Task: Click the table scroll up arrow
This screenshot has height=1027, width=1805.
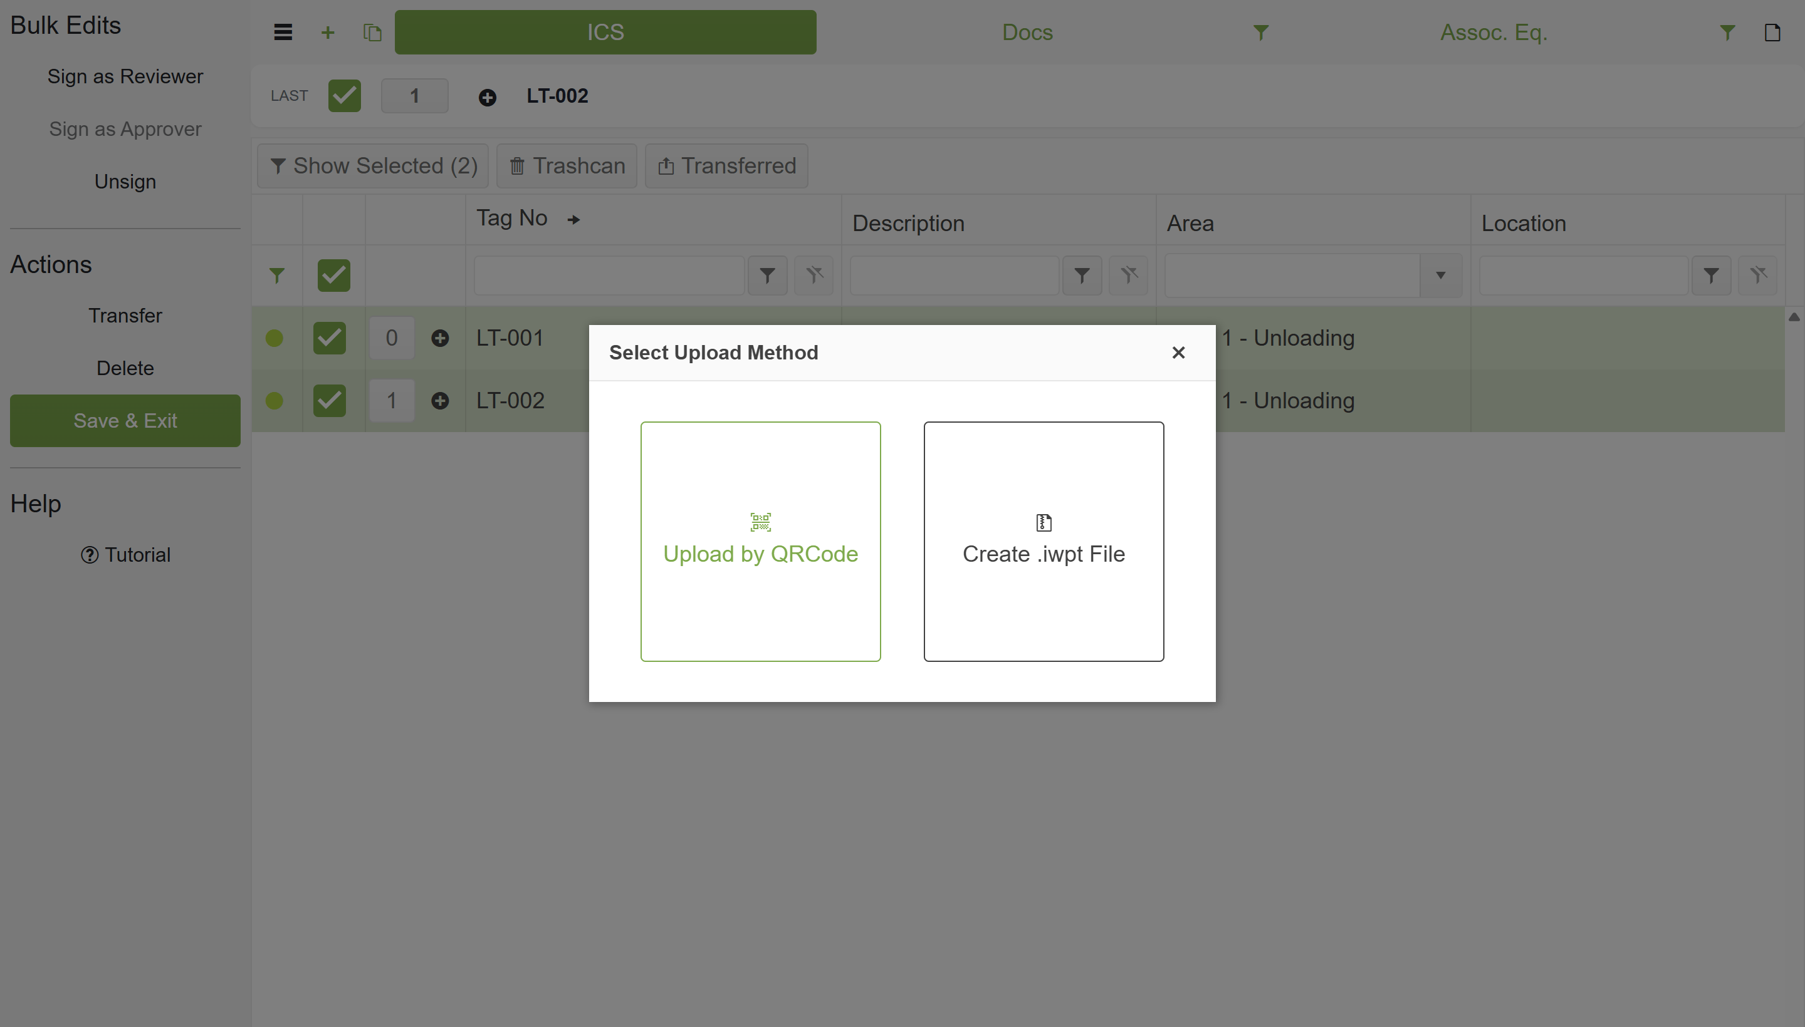Action: [x=1794, y=317]
